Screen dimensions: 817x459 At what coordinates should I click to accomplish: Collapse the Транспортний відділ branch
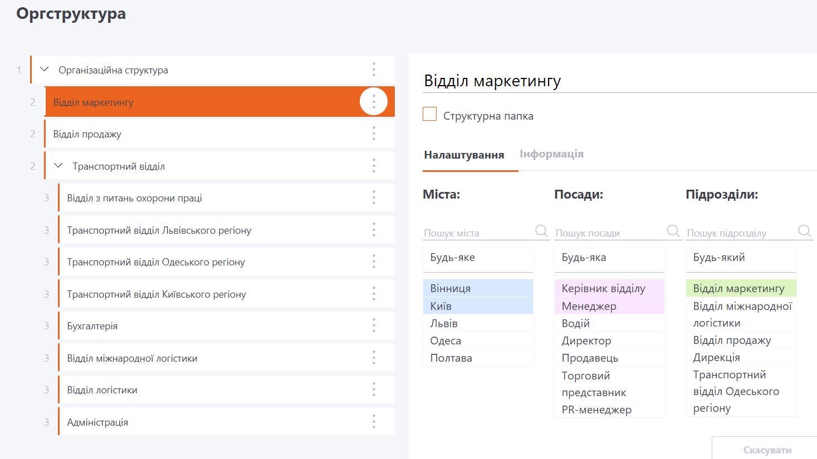click(58, 166)
